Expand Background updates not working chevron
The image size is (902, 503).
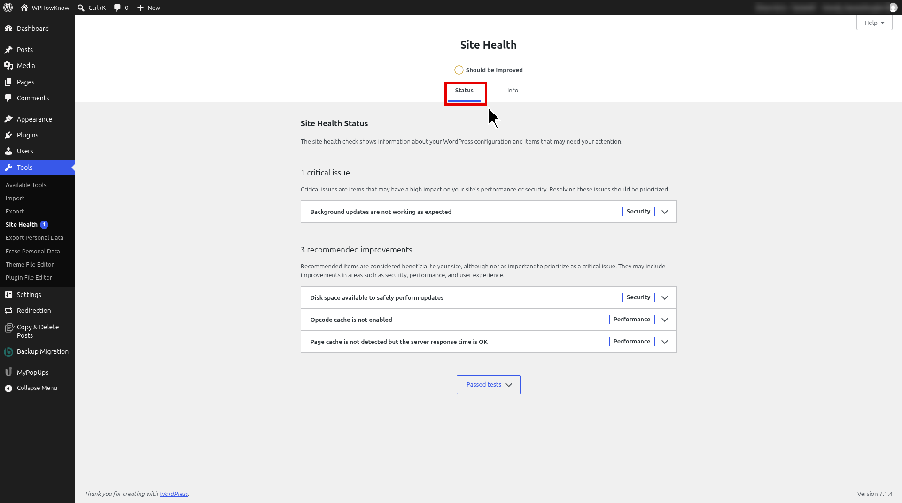[665, 212]
